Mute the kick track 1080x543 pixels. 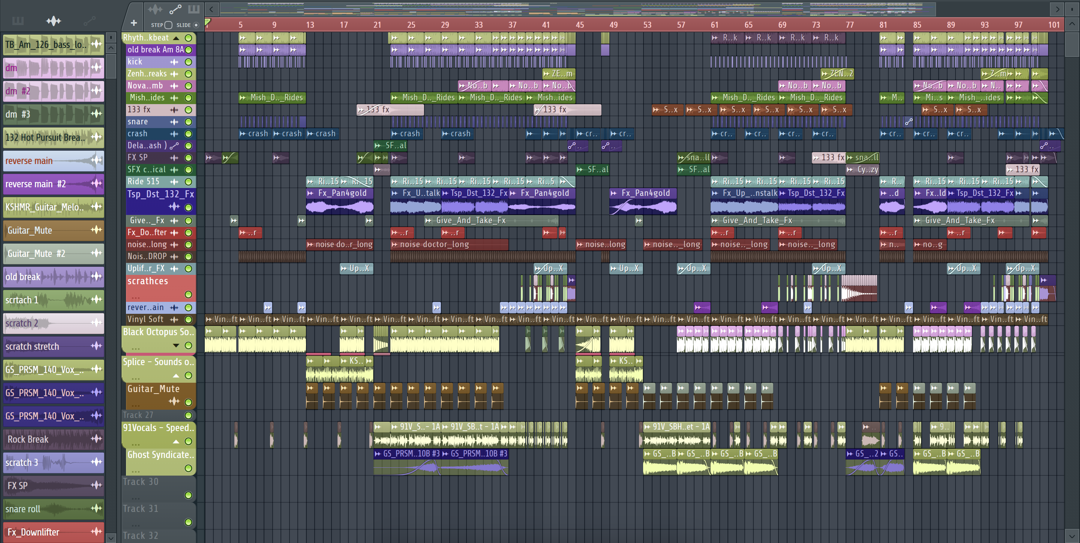point(189,62)
